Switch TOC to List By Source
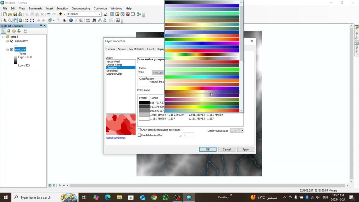 coord(8,31)
